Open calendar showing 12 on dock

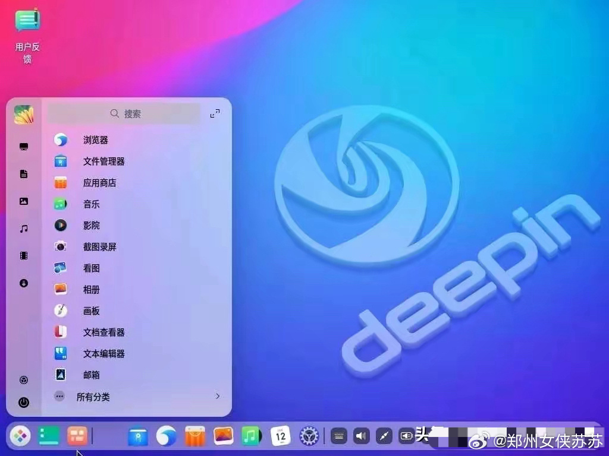coord(281,436)
